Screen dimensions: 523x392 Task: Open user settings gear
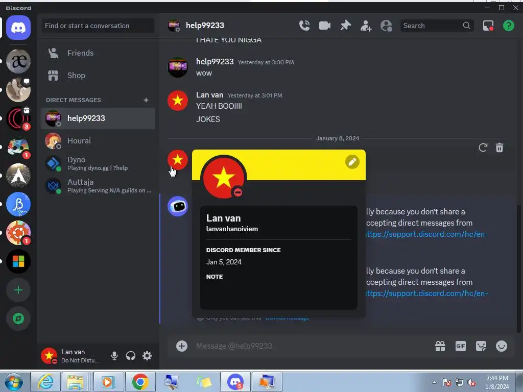tap(147, 356)
